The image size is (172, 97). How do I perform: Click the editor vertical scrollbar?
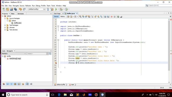pyautogui.click(x=169, y=46)
